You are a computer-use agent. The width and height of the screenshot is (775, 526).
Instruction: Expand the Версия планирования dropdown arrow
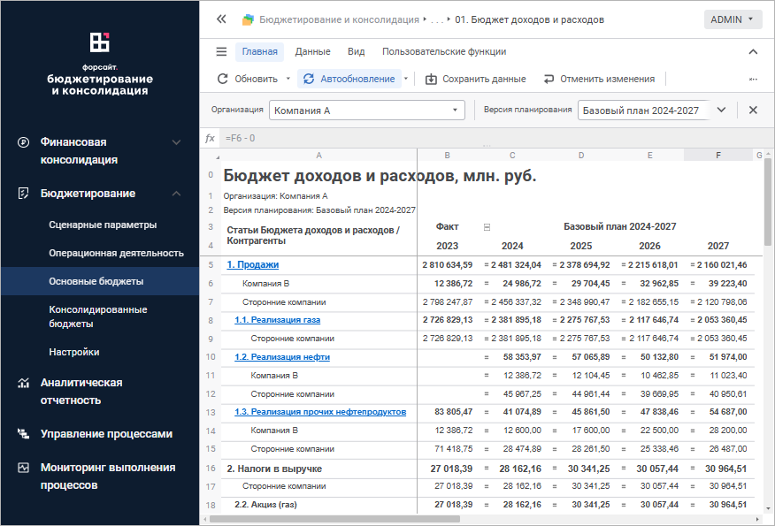(721, 111)
